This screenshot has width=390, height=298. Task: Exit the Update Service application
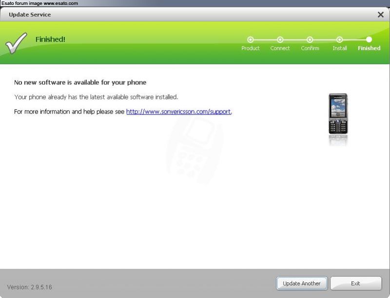point(356,283)
